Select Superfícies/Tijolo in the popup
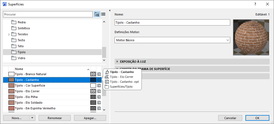Viewport: 274px width, 124px height. [121, 87]
